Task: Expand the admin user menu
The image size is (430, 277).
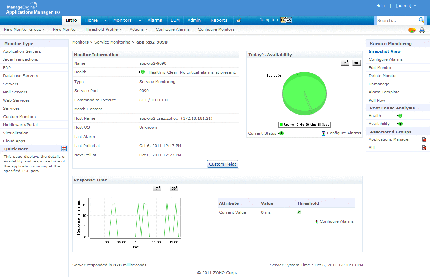Action: (406, 6)
